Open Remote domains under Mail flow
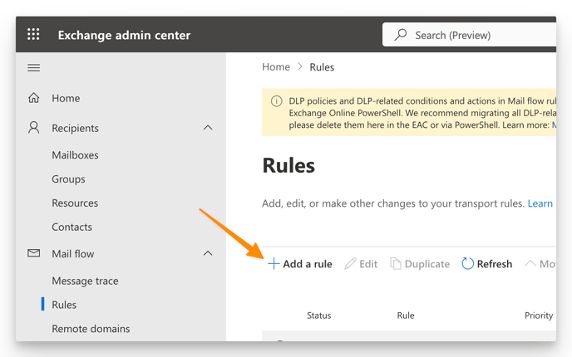This screenshot has height=357, width=572. (x=91, y=329)
